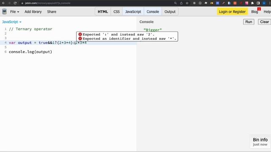Open the blue profile avatar icon
The height and width of the screenshot is (152, 271).
point(264,3)
